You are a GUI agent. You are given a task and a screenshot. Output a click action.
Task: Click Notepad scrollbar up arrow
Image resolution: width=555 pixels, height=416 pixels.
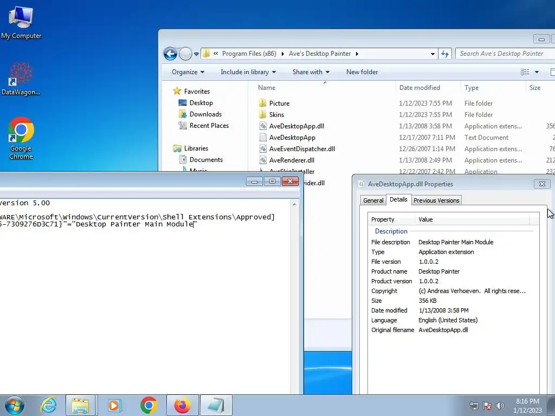click(x=294, y=204)
